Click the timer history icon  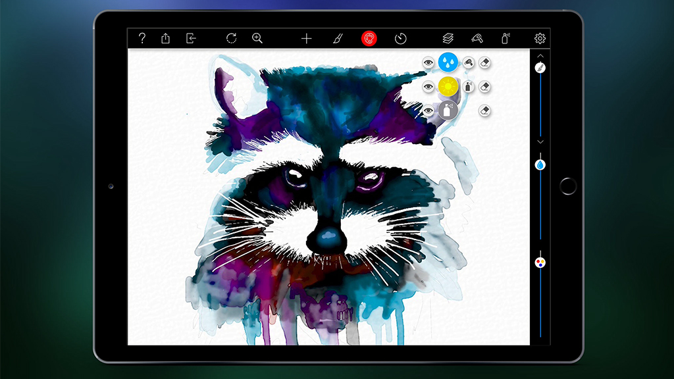[x=401, y=39]
